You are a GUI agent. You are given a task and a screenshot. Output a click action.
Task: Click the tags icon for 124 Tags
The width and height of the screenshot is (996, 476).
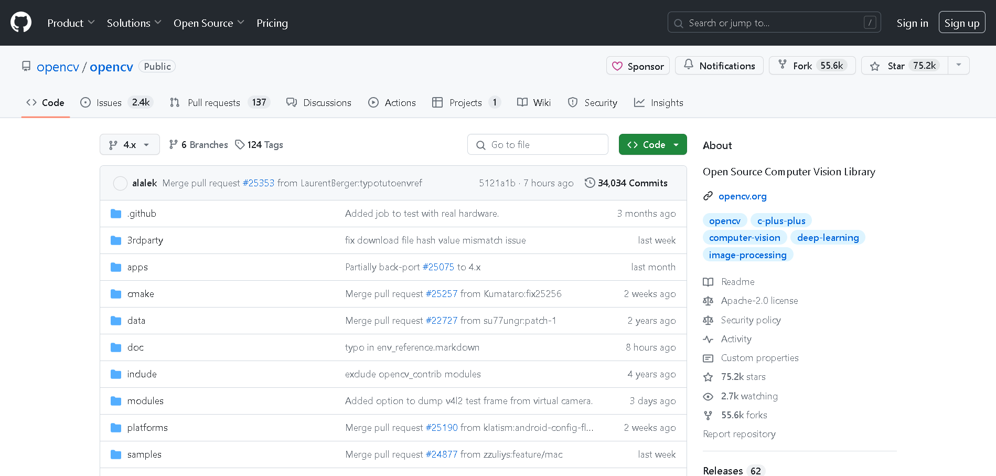(240, 144)
